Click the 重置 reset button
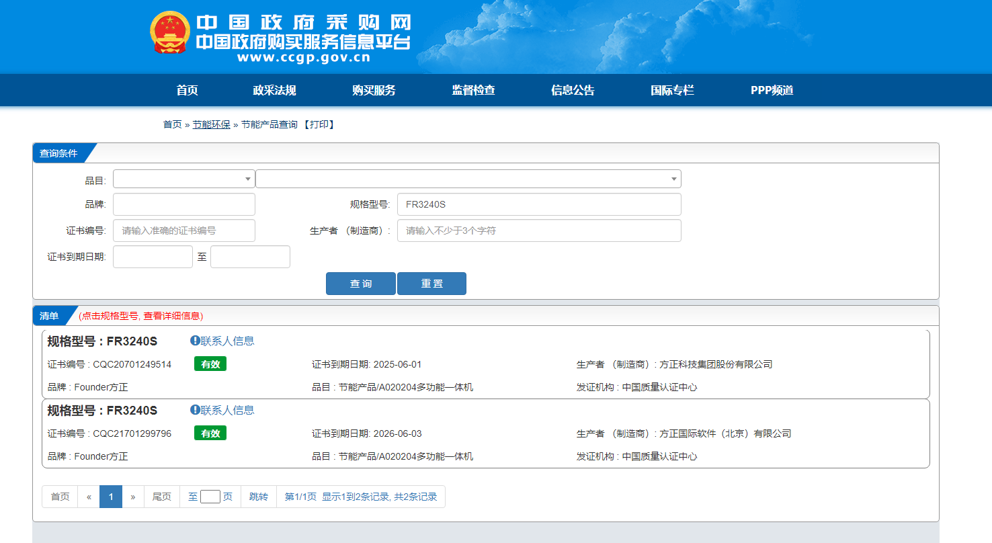The height and width of the screenshot is (543, 992). click(x=431, y=284)
